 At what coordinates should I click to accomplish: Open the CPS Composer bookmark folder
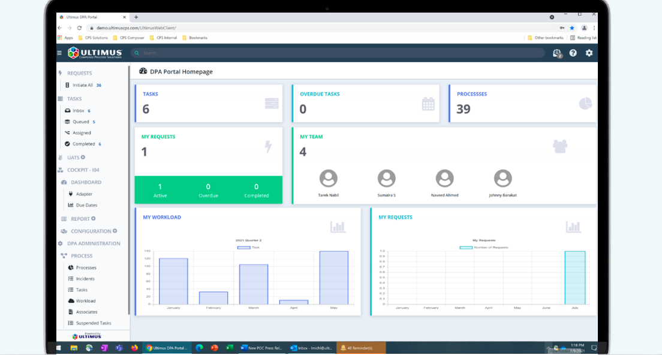128,38
